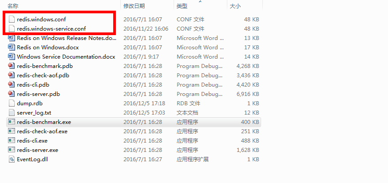This screenshot has height=183, width=388.
Task: Select the redis.windows-service.conf file icon
Action: (12, 29)
